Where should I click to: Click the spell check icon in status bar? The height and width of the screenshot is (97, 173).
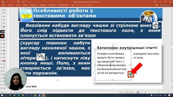coord(11,92)
